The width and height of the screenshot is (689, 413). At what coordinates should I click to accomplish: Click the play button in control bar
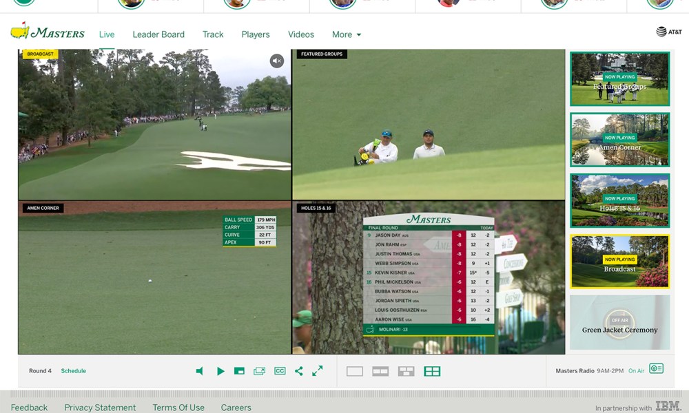[x=220, y=371]
